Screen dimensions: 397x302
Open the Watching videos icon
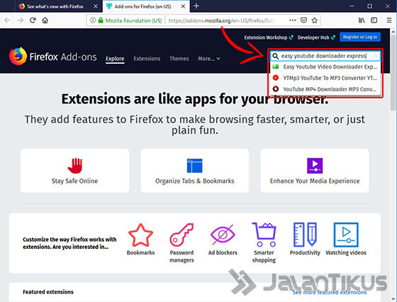coord(346,235)
